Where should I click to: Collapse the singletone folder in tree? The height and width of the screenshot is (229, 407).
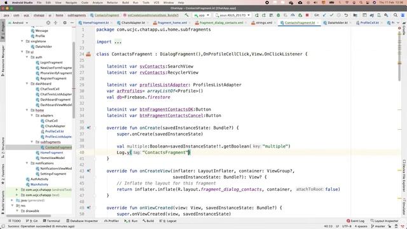pyautogui.click(x=22, y=41)
